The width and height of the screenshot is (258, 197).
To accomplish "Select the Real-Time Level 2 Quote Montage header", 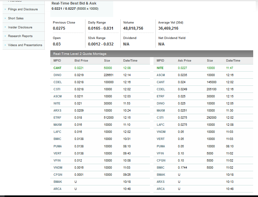I will (80, 54).
